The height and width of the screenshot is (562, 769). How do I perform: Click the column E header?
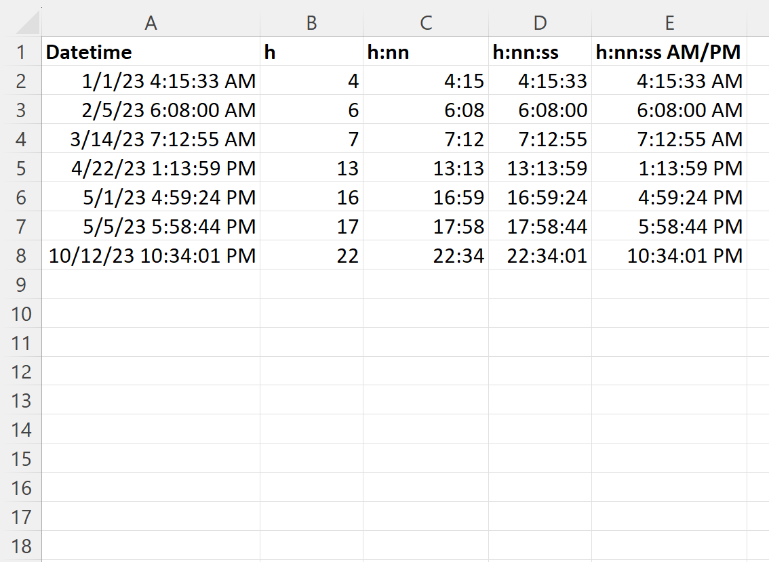(x=669, y=23)
